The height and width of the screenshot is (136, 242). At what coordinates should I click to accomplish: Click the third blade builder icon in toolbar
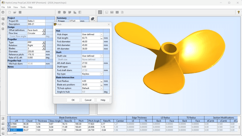click(x=70, y=12)
